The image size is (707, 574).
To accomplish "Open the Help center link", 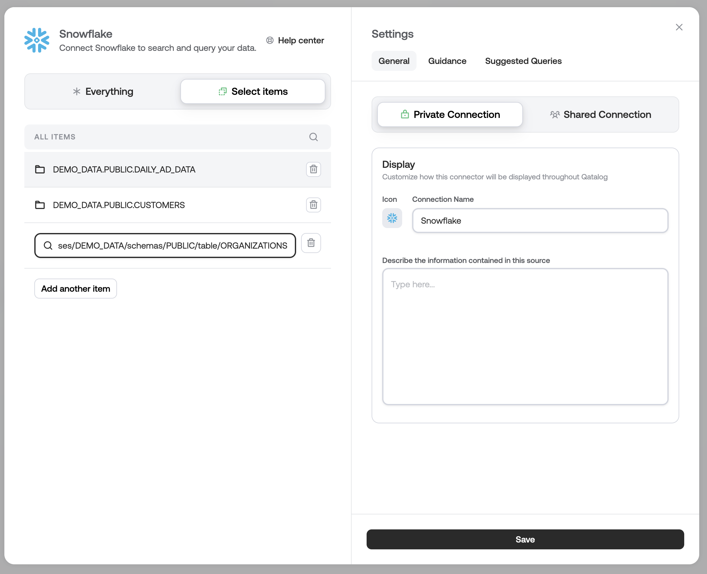I will (295, 40).
